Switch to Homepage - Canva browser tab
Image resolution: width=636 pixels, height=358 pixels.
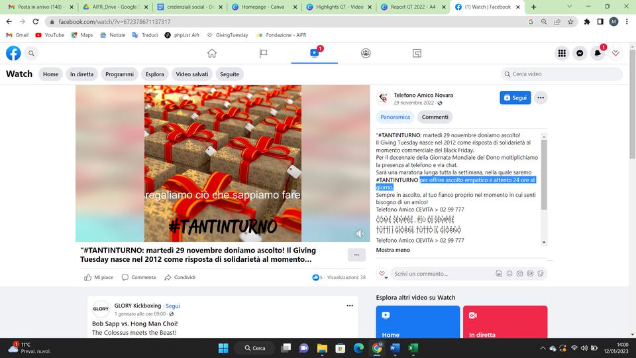coord(263,7)
